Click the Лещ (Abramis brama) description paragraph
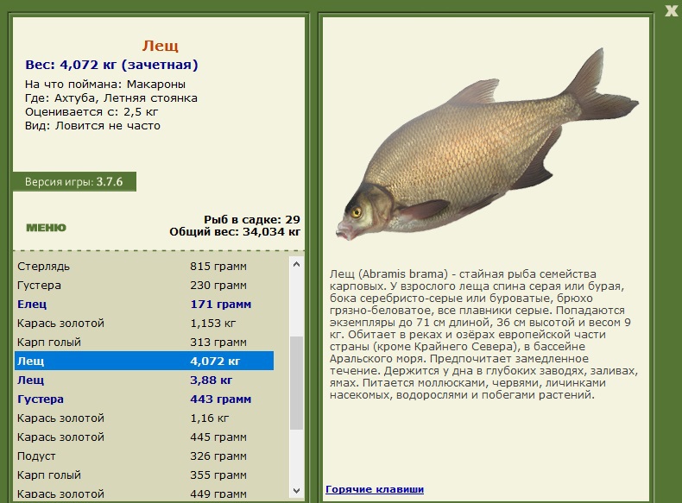The image size is (682, 503). 483,334
